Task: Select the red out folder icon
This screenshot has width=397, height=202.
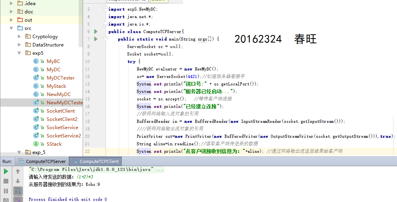Action: pyautogui.click(x=20, y=20)
